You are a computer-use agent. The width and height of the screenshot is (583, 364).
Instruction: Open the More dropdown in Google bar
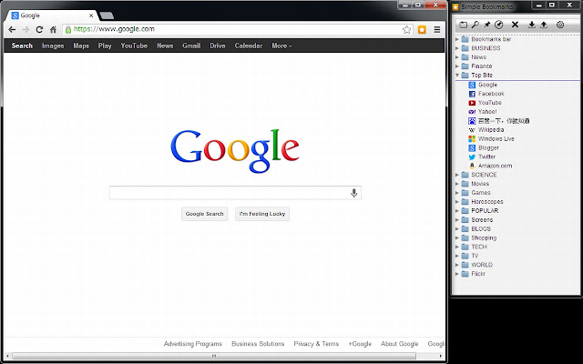coord(281,45)
